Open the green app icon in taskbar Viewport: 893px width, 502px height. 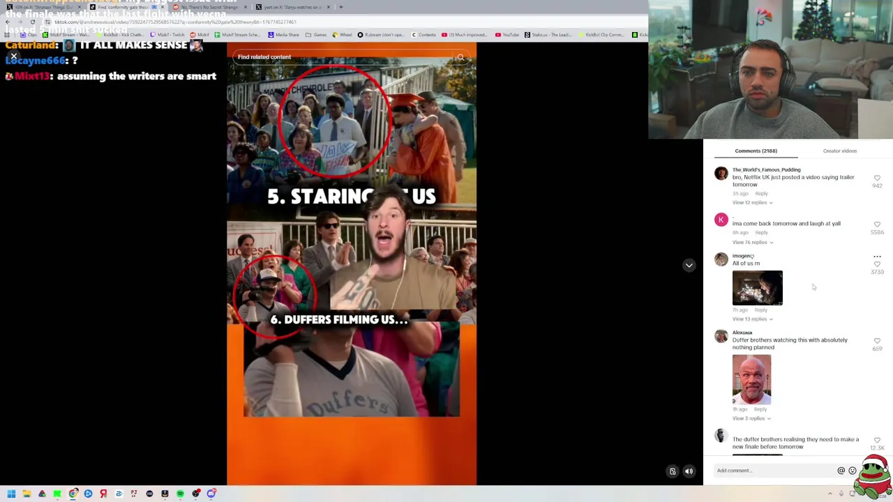[57, 494]
